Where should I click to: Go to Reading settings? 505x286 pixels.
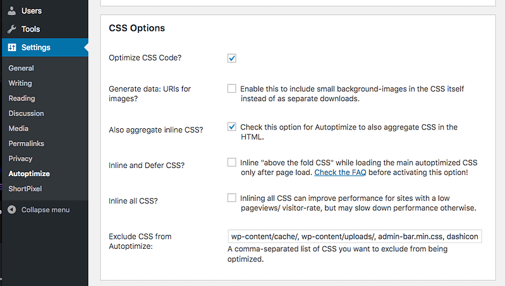click(x=22, y=98)
